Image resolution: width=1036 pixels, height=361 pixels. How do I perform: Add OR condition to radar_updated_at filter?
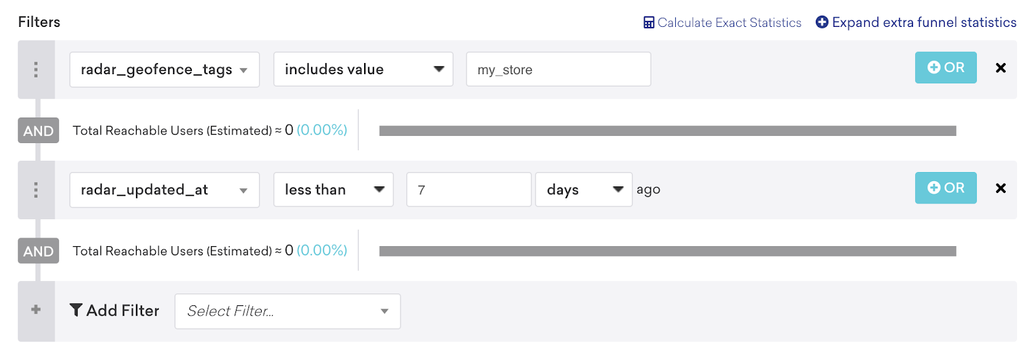[946, 188]
